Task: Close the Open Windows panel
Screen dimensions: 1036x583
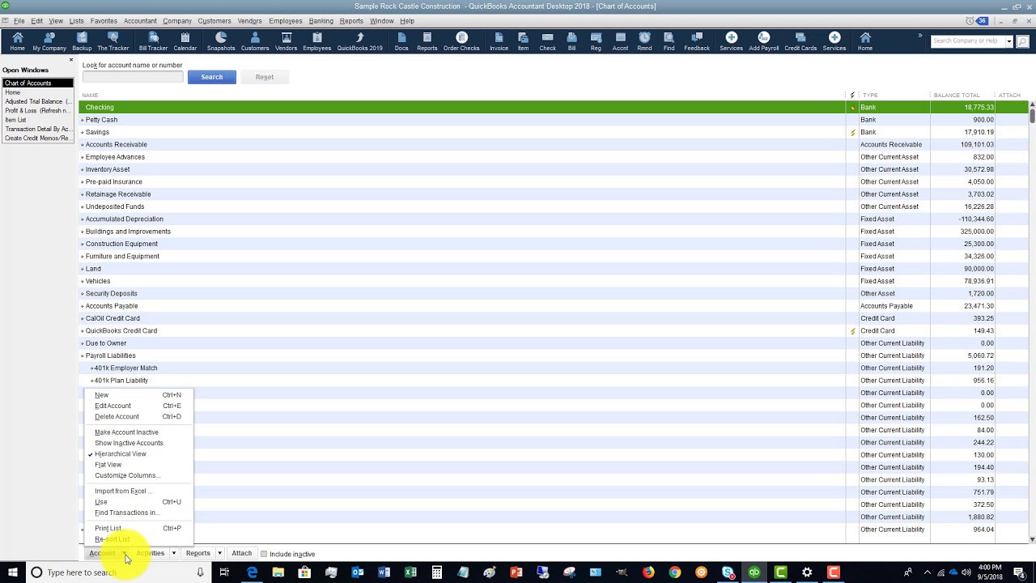Action: (x=70, y=60)
